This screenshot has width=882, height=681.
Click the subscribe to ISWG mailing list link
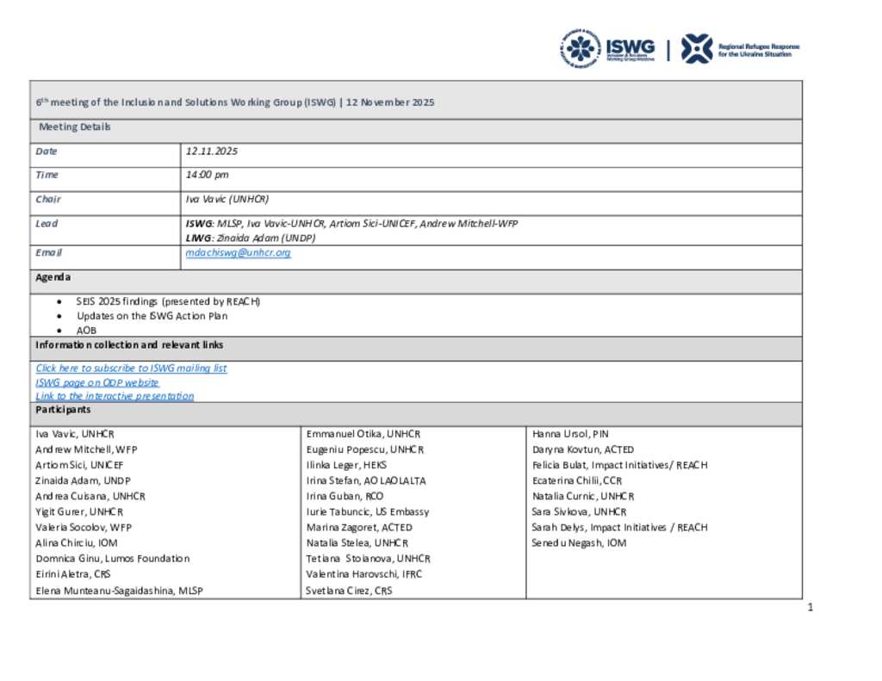click(x=131, y=368)
